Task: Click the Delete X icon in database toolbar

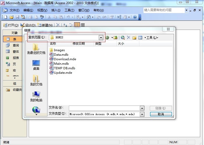Action: pos(58,25)
